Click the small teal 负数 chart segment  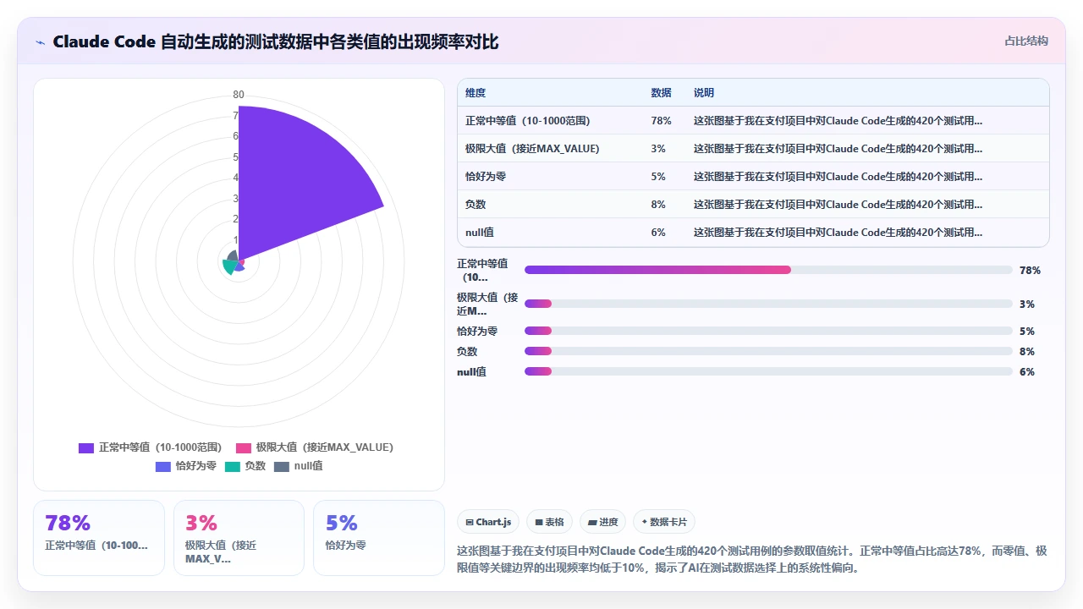point(229,267)
